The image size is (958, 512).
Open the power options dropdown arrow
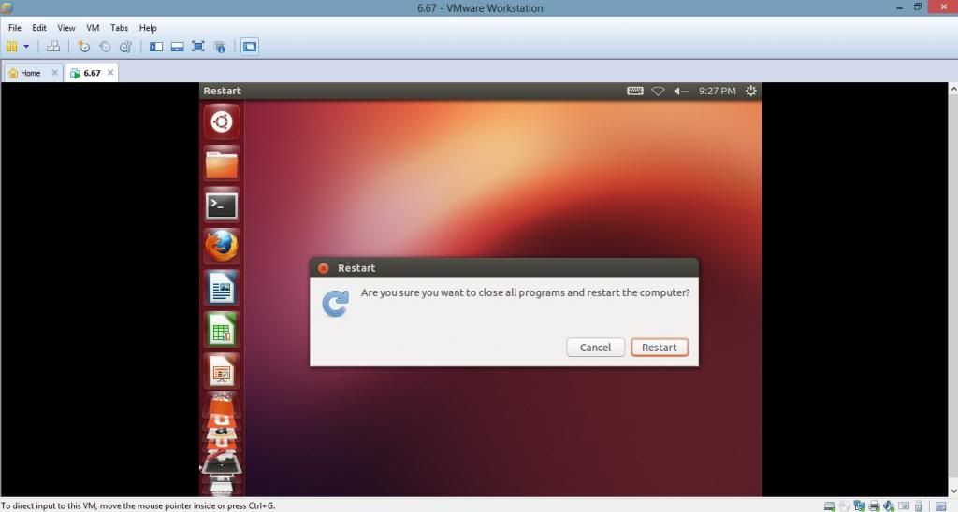point(26,47)
